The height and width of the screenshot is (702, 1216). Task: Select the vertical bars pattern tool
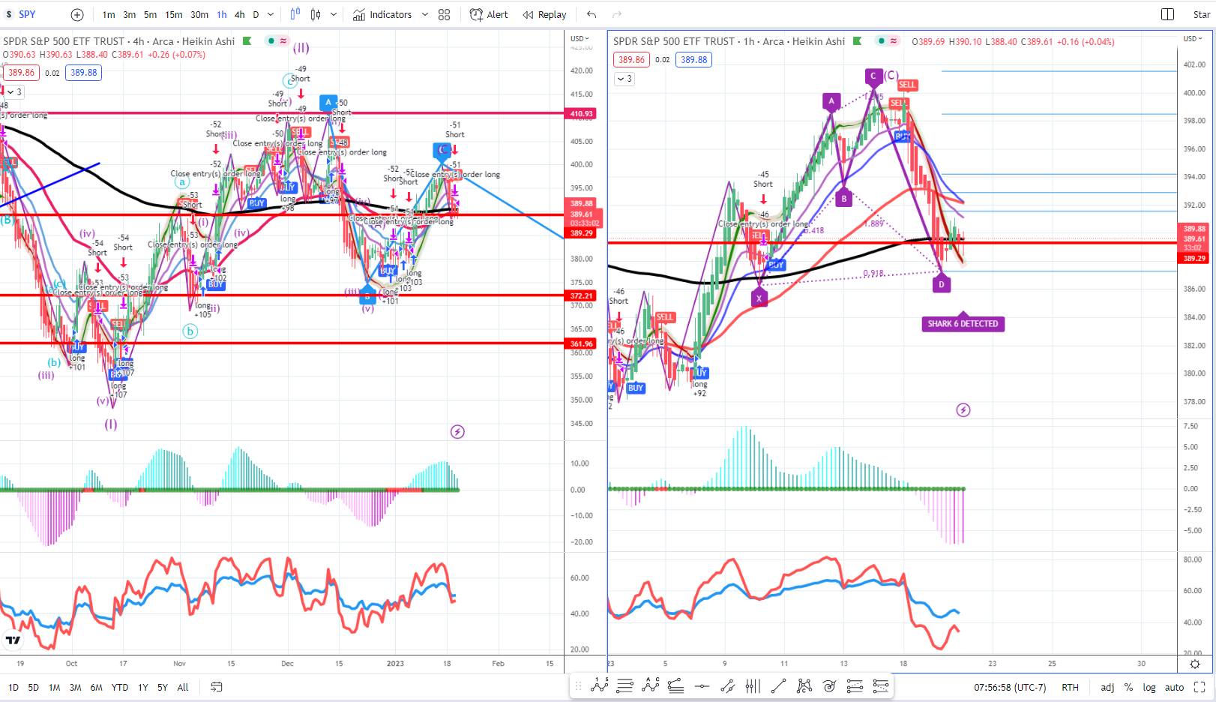753,685
